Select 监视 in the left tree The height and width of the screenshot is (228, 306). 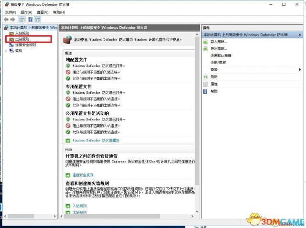tap(19, 51)
